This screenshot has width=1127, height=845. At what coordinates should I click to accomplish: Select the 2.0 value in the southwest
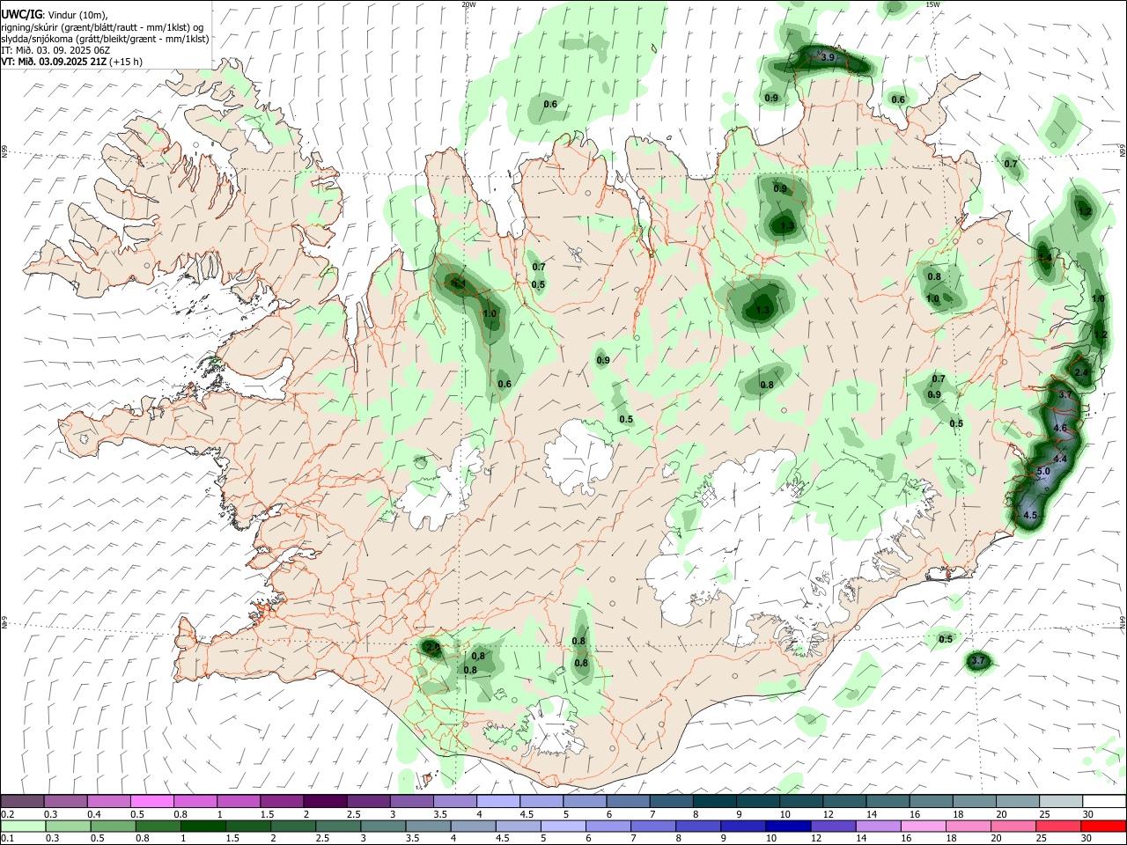(x=432, y=647)
